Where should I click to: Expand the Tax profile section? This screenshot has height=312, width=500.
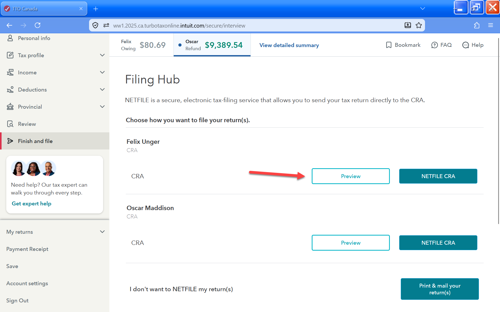pyautogui.click(x=102, y=55)
